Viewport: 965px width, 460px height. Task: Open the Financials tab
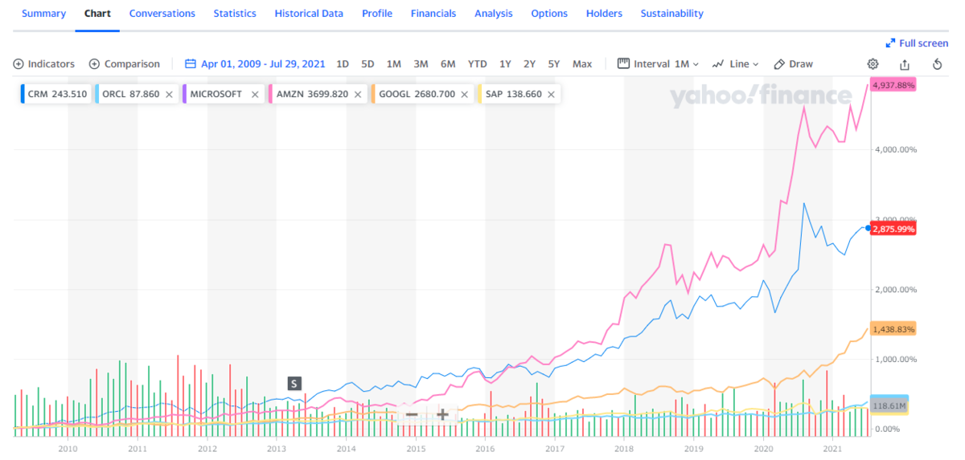click(x=433, y=14)
